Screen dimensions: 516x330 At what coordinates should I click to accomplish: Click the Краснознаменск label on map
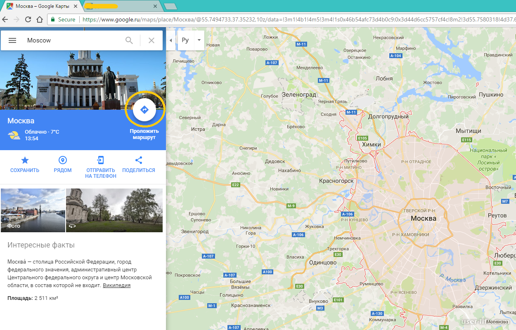point(251,306)
